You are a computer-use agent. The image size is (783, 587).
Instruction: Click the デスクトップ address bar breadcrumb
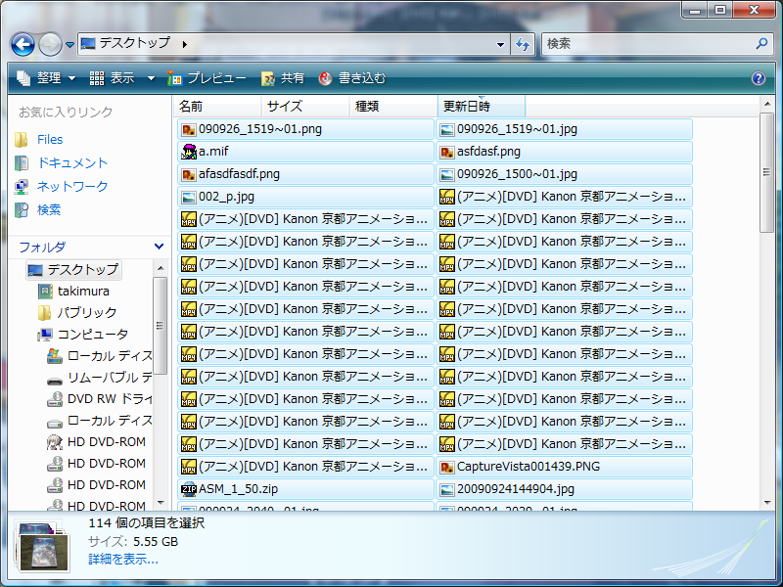click(x=135, y=43)
